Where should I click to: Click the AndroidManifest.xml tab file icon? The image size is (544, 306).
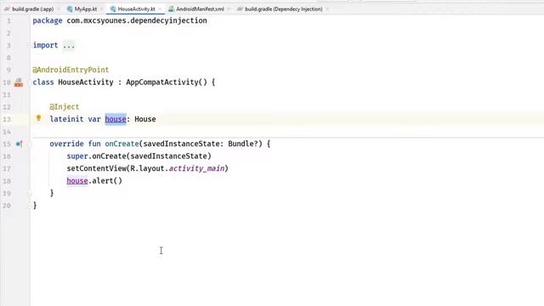tap(171, 9)
